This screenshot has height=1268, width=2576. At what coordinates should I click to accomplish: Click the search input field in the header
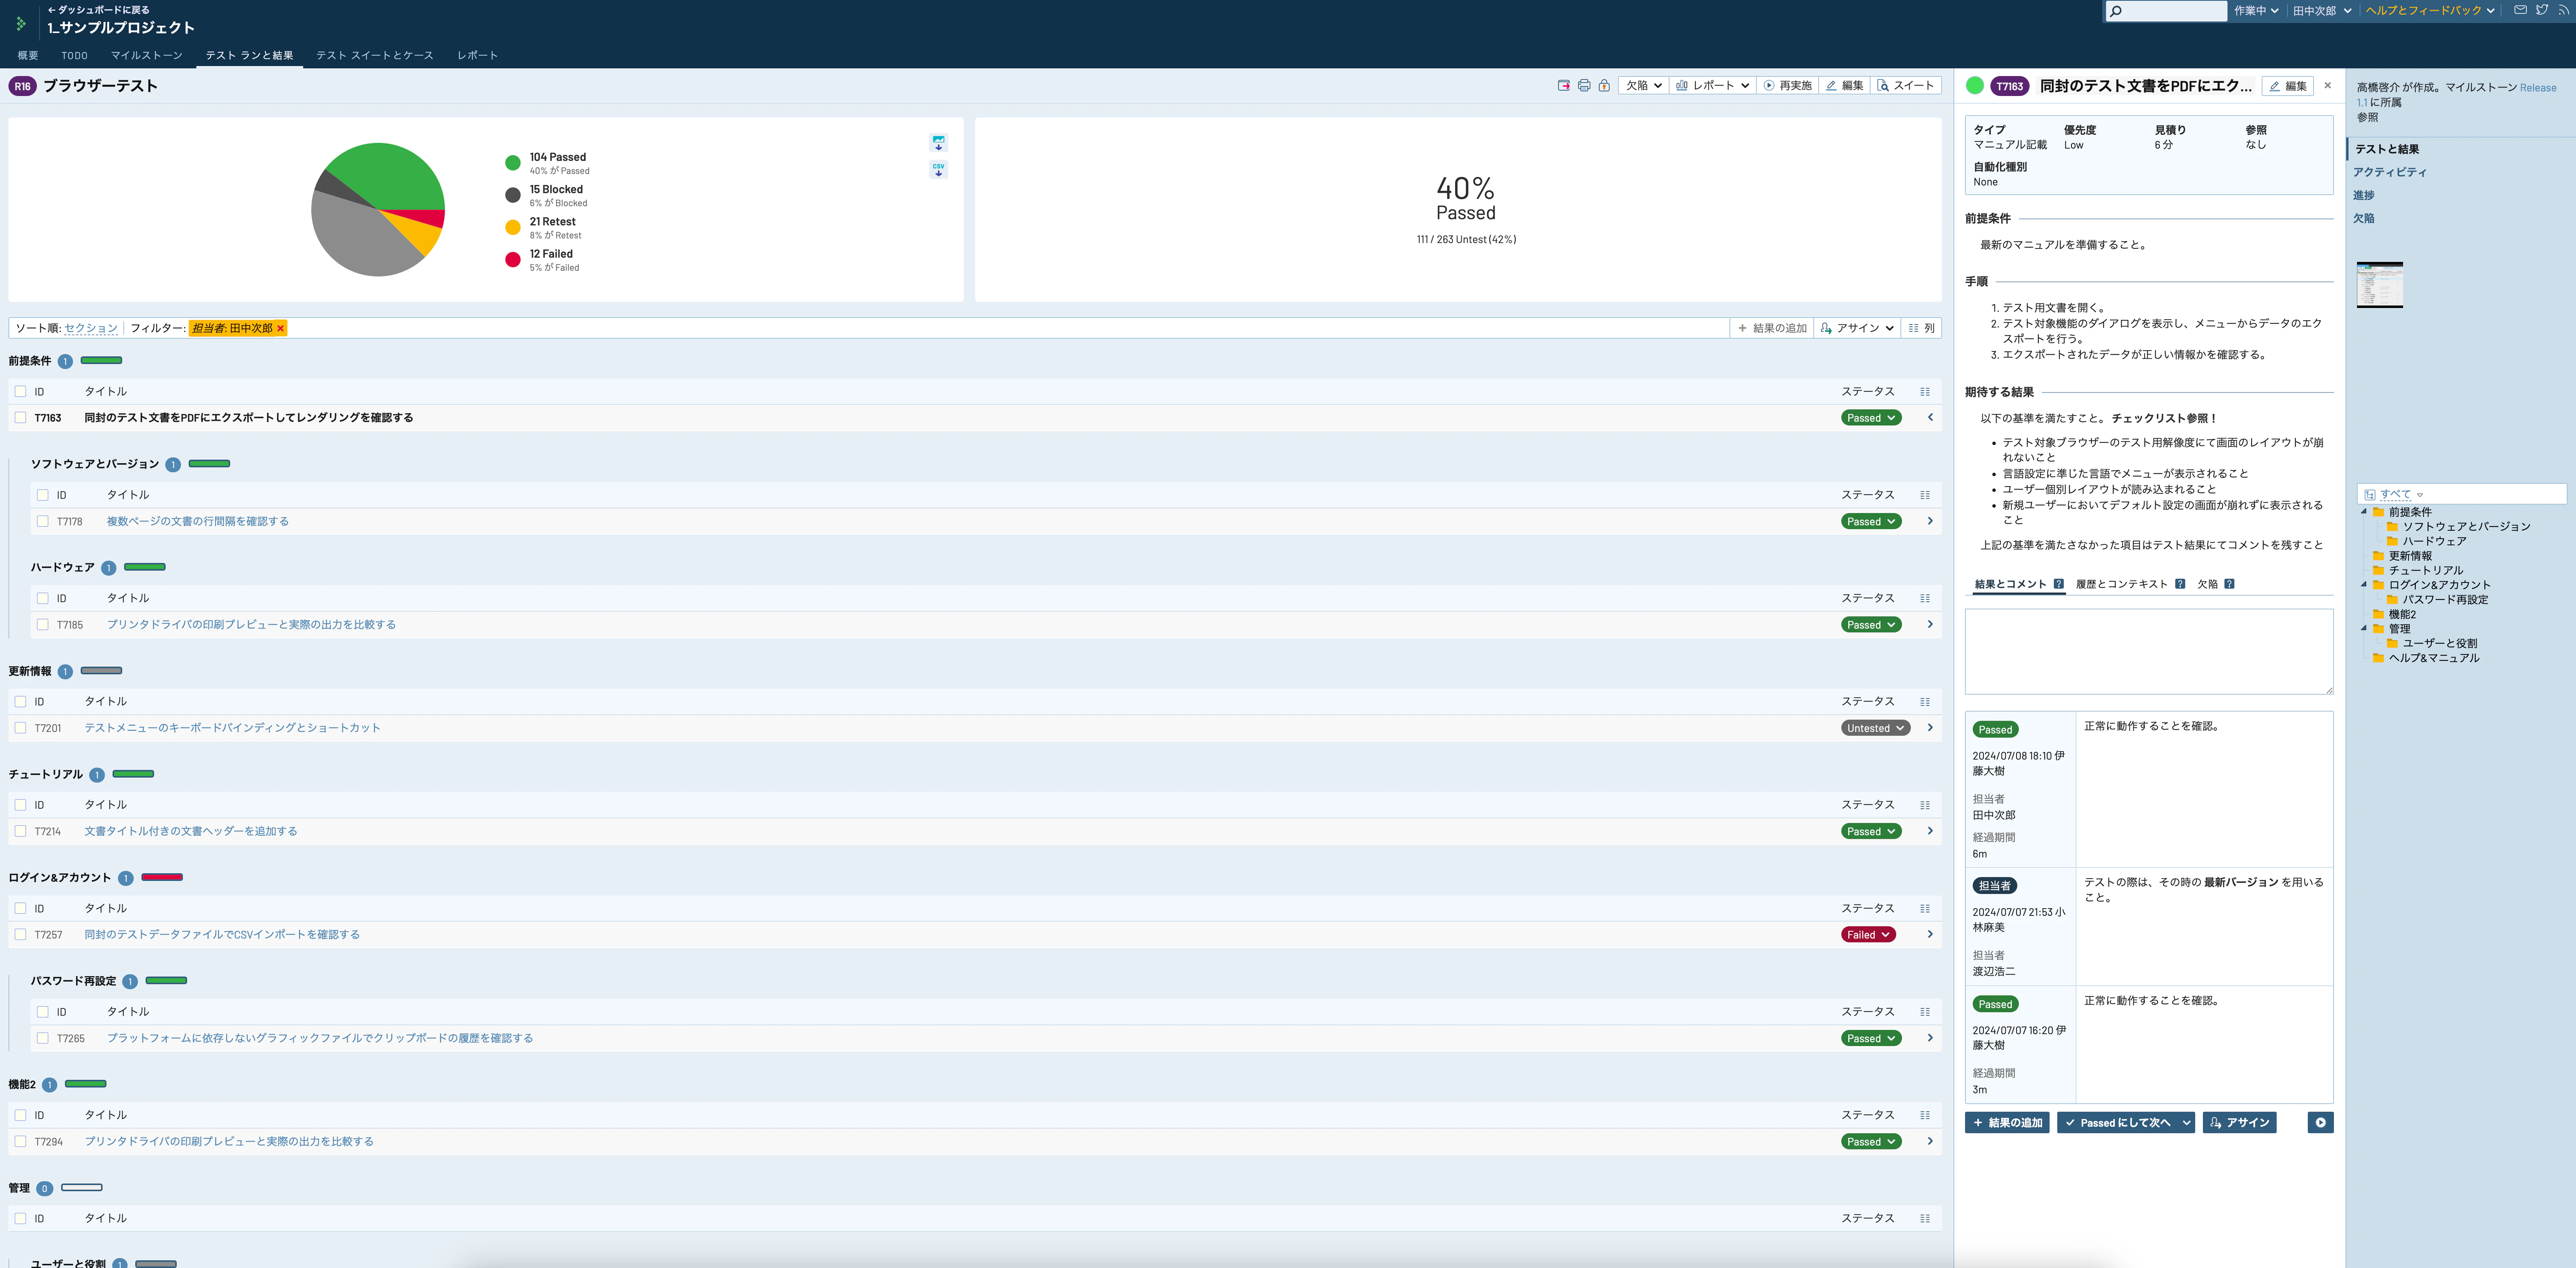coord(2166,11)
